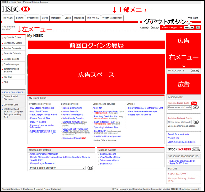Open the Daily FX Insights link
Screen dimensions: 205x192
38,122
